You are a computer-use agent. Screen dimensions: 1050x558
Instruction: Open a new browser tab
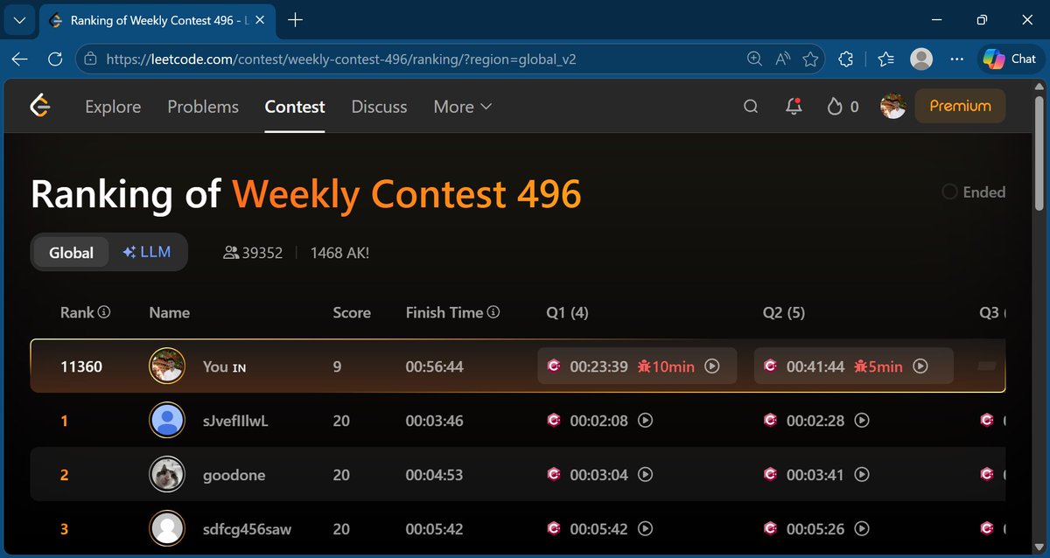296,20
